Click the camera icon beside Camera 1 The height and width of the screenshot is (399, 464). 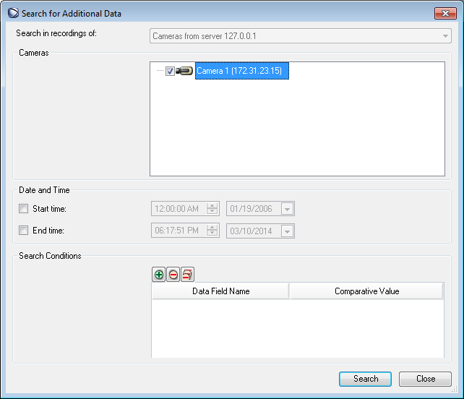click(x=184, y=71)
